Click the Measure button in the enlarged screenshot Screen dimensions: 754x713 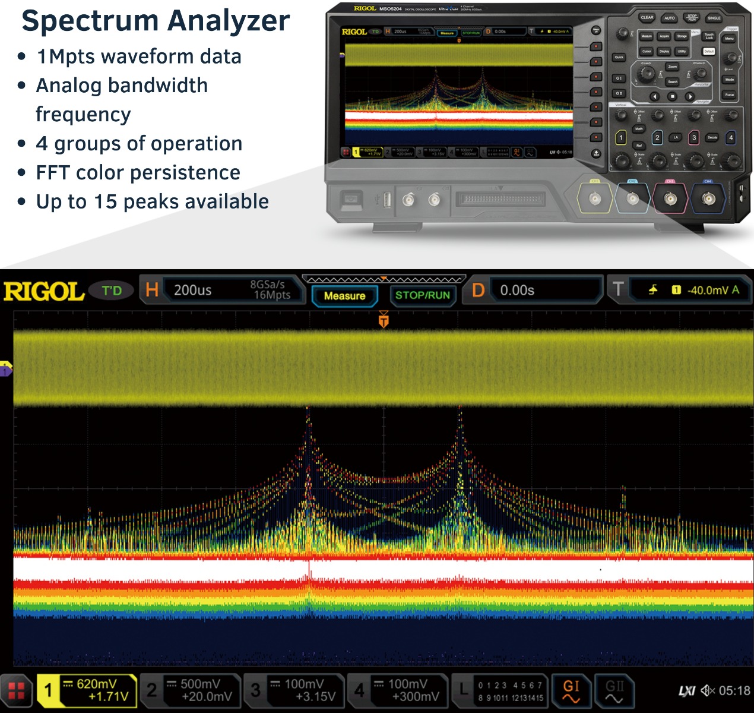click(x=344, y=295)
